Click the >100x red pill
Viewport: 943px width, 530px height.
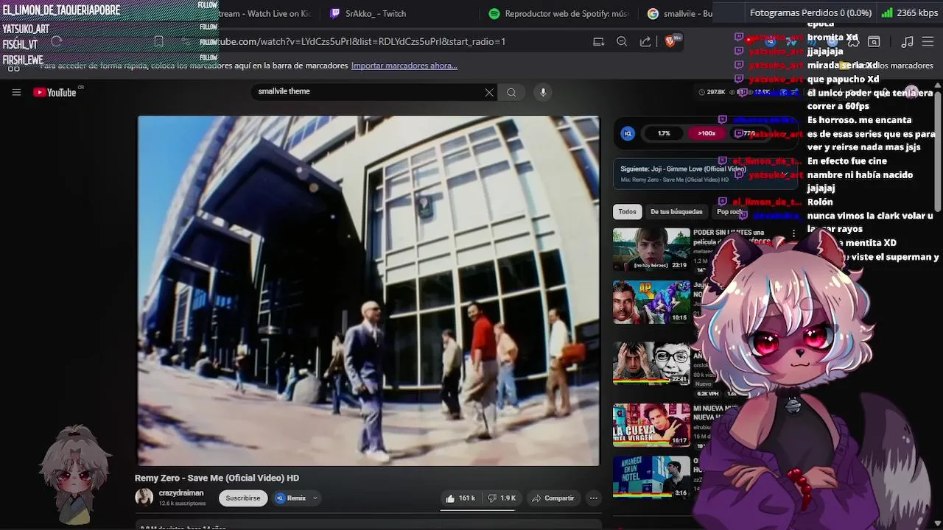707,133
